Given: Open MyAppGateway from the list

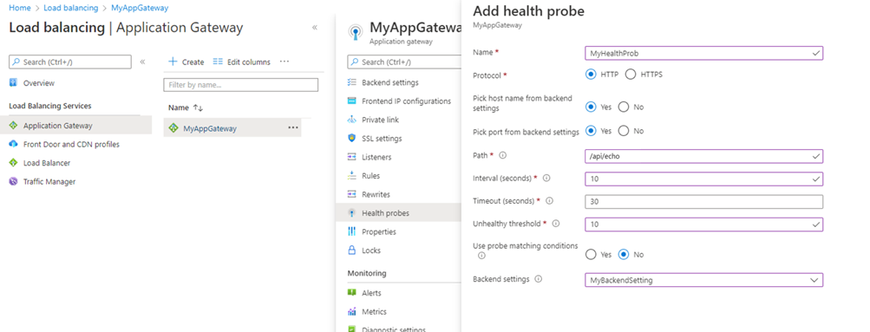Looking at the screenshot, I should [210, 128].
